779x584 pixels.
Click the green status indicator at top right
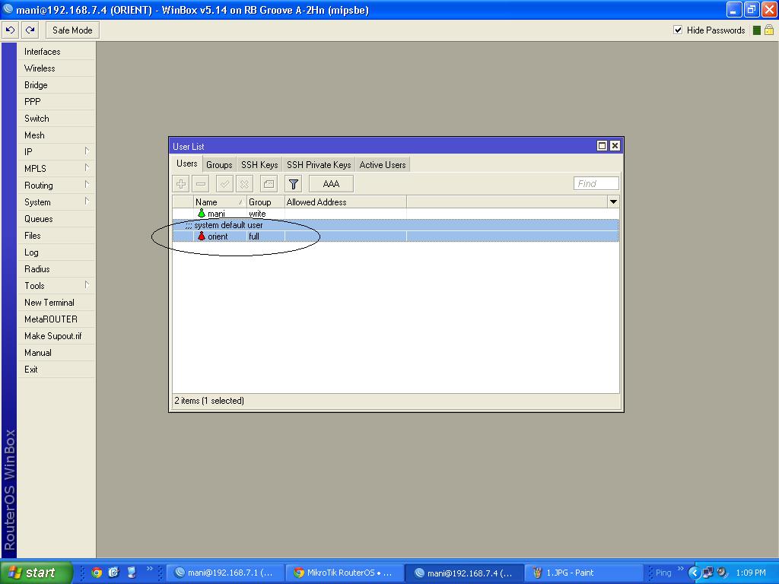click(x=757, y=30)
